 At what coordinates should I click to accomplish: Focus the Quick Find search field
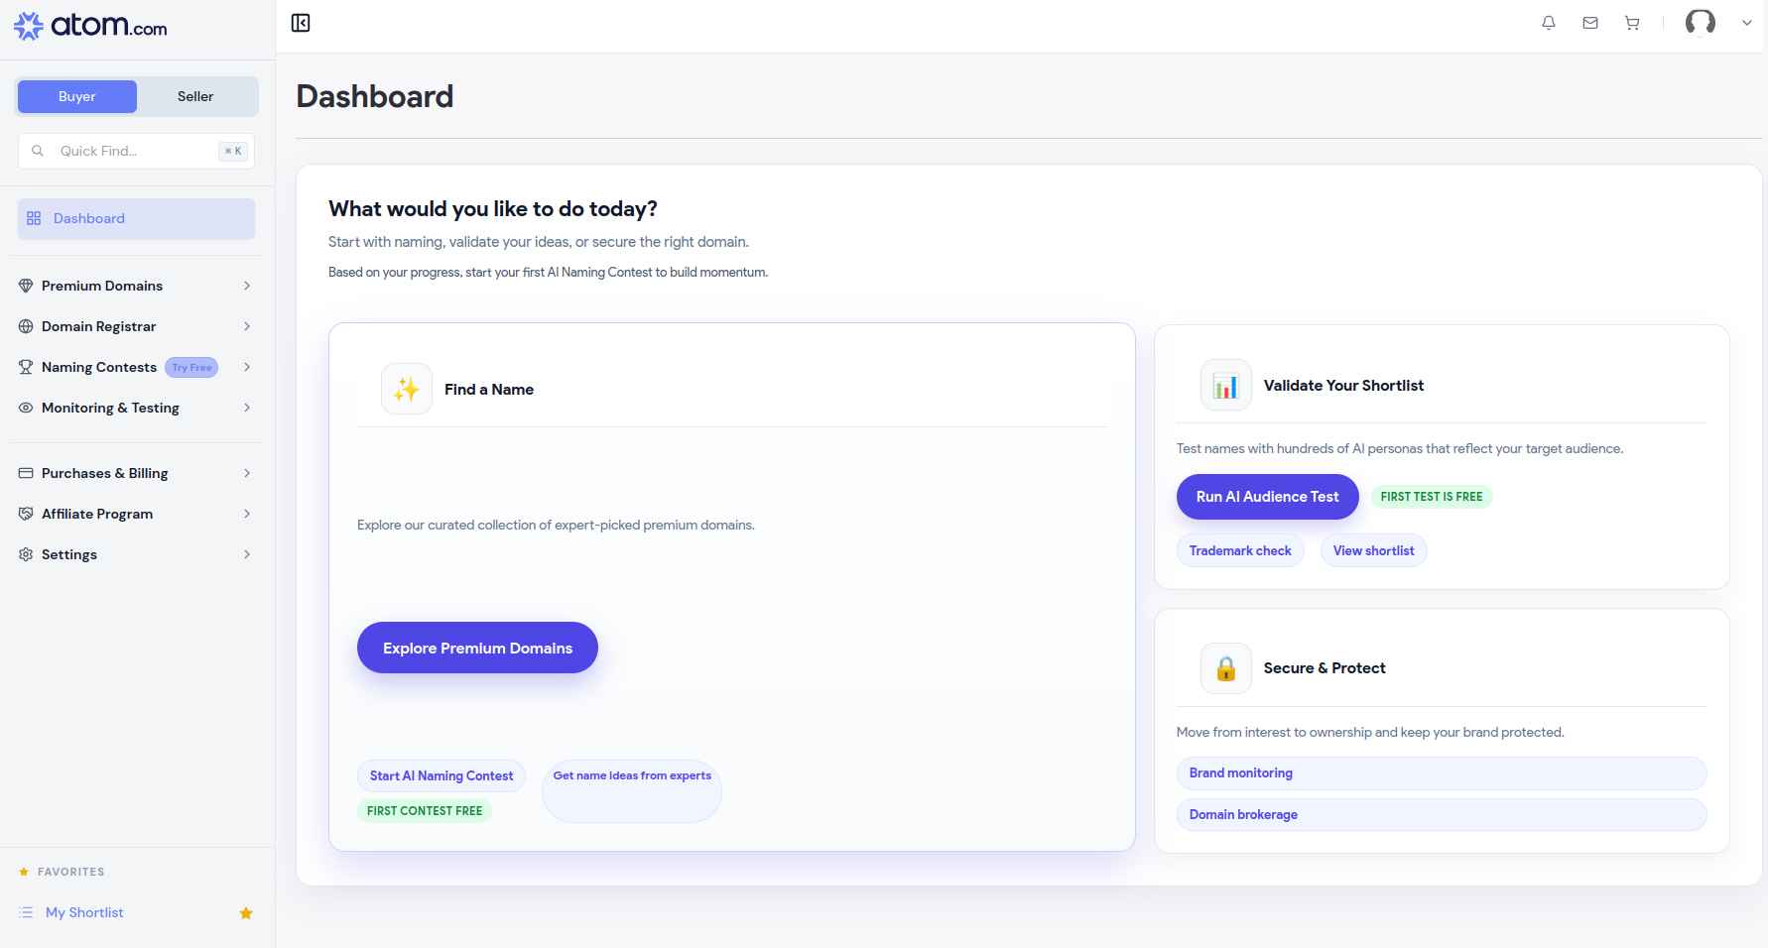tap(137, 151)
